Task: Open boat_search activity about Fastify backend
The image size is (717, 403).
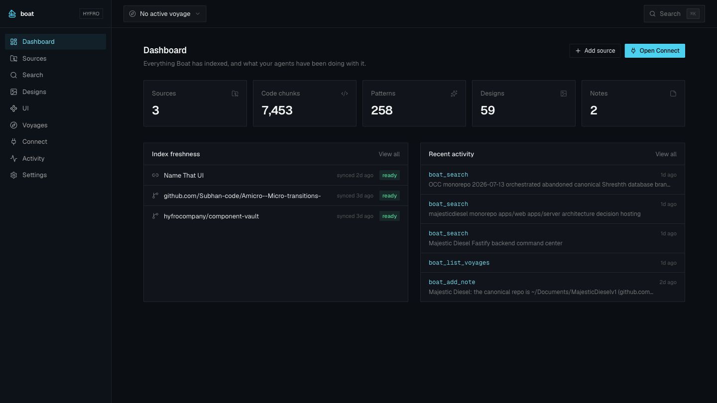Action: coord(553,238)
